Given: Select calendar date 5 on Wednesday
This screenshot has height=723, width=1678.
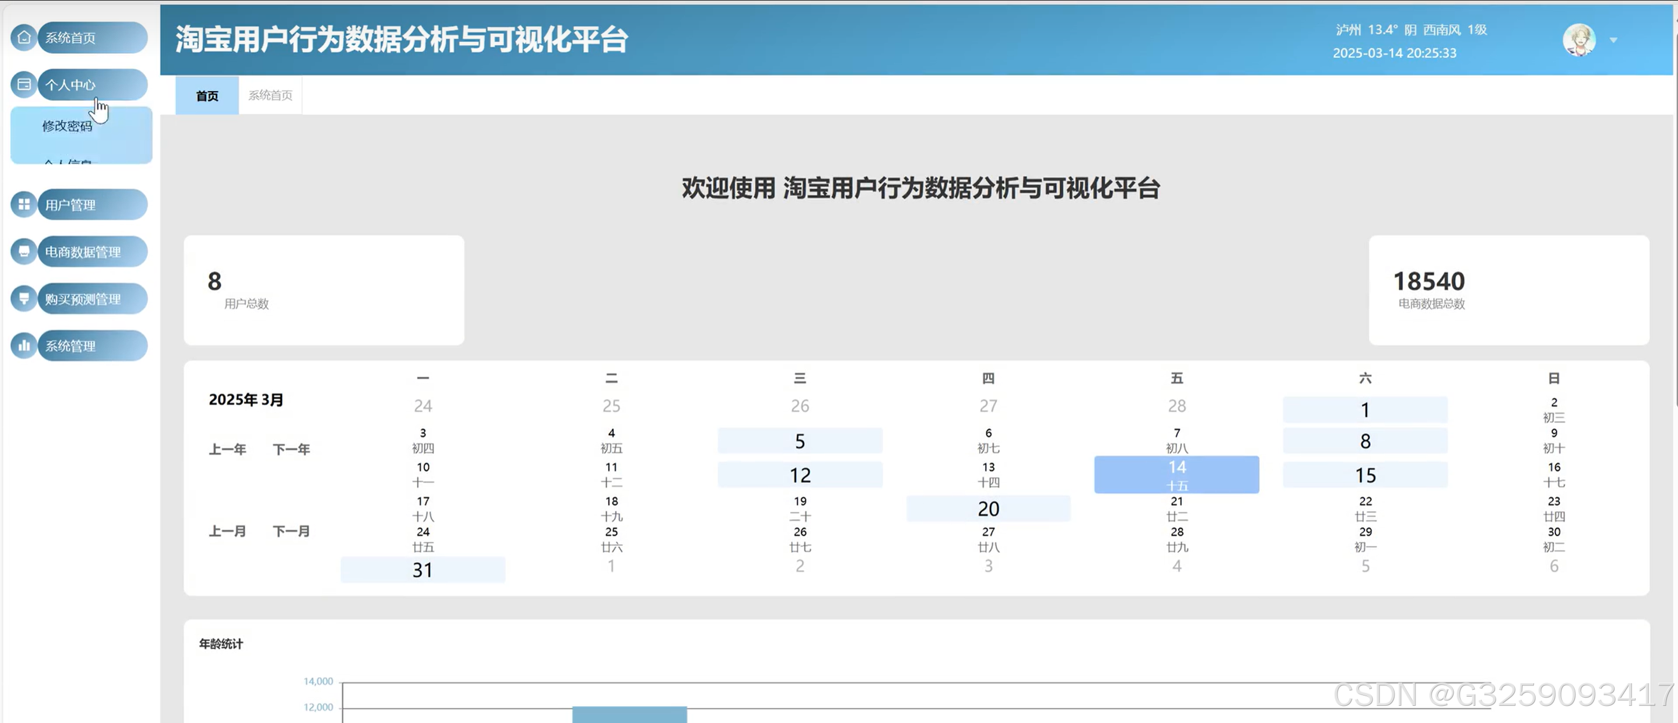Looking at the screenshot, I should (x=800, y=441).
